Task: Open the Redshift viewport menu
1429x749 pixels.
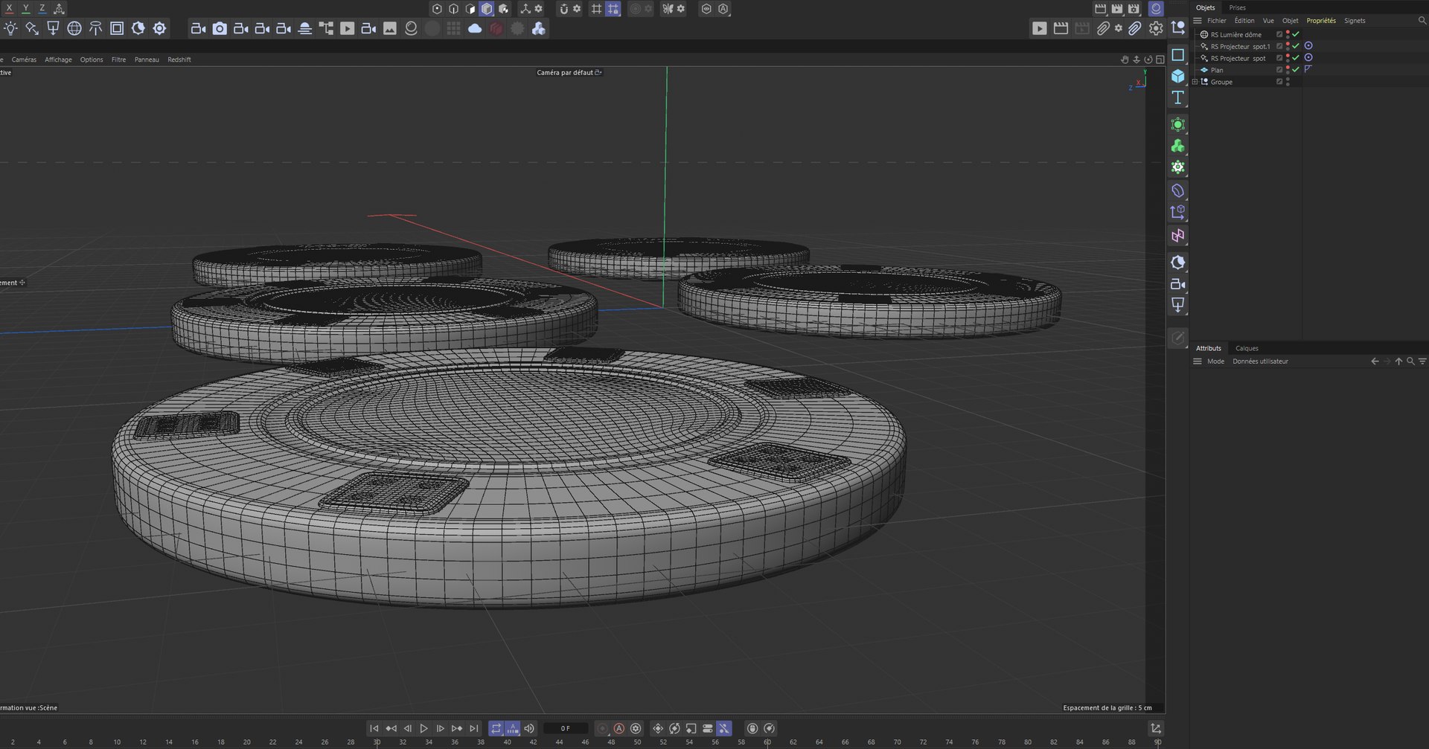Action: point(179,60)
